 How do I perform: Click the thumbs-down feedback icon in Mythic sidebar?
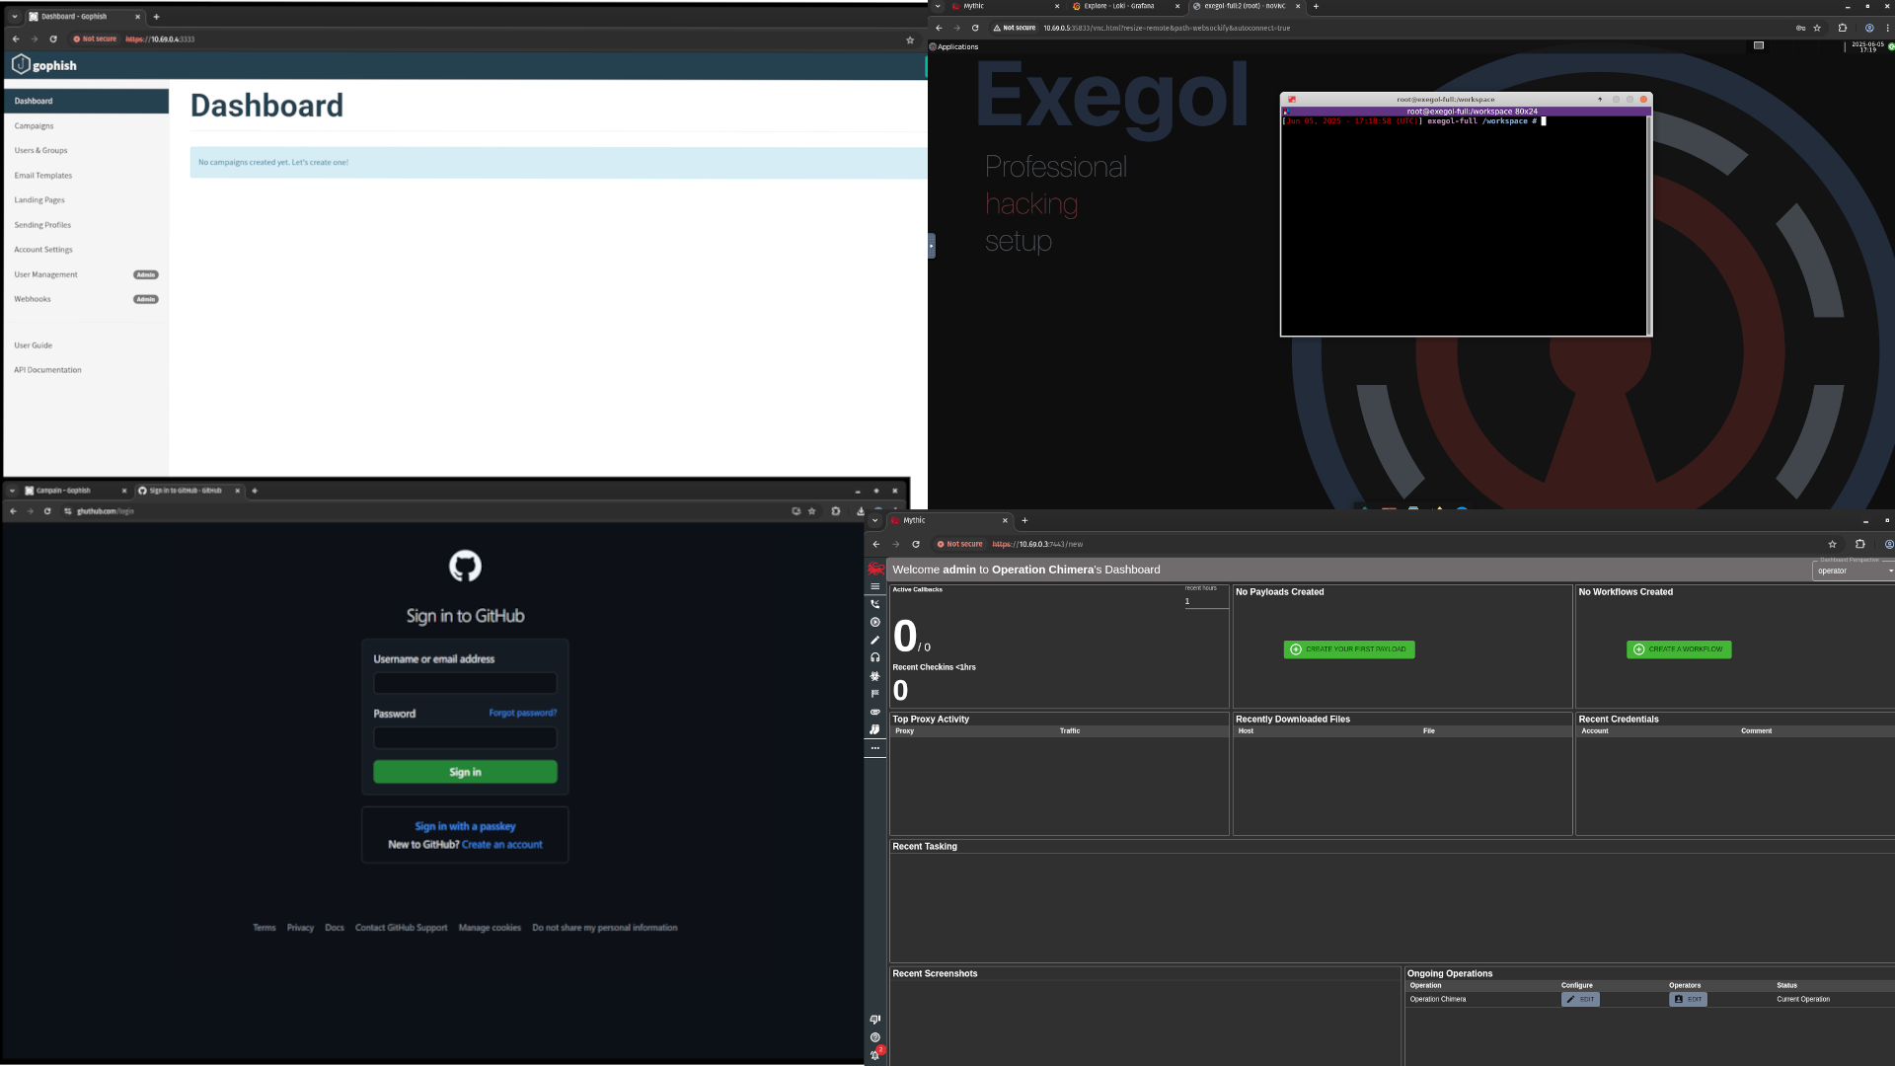(874, 1020)
